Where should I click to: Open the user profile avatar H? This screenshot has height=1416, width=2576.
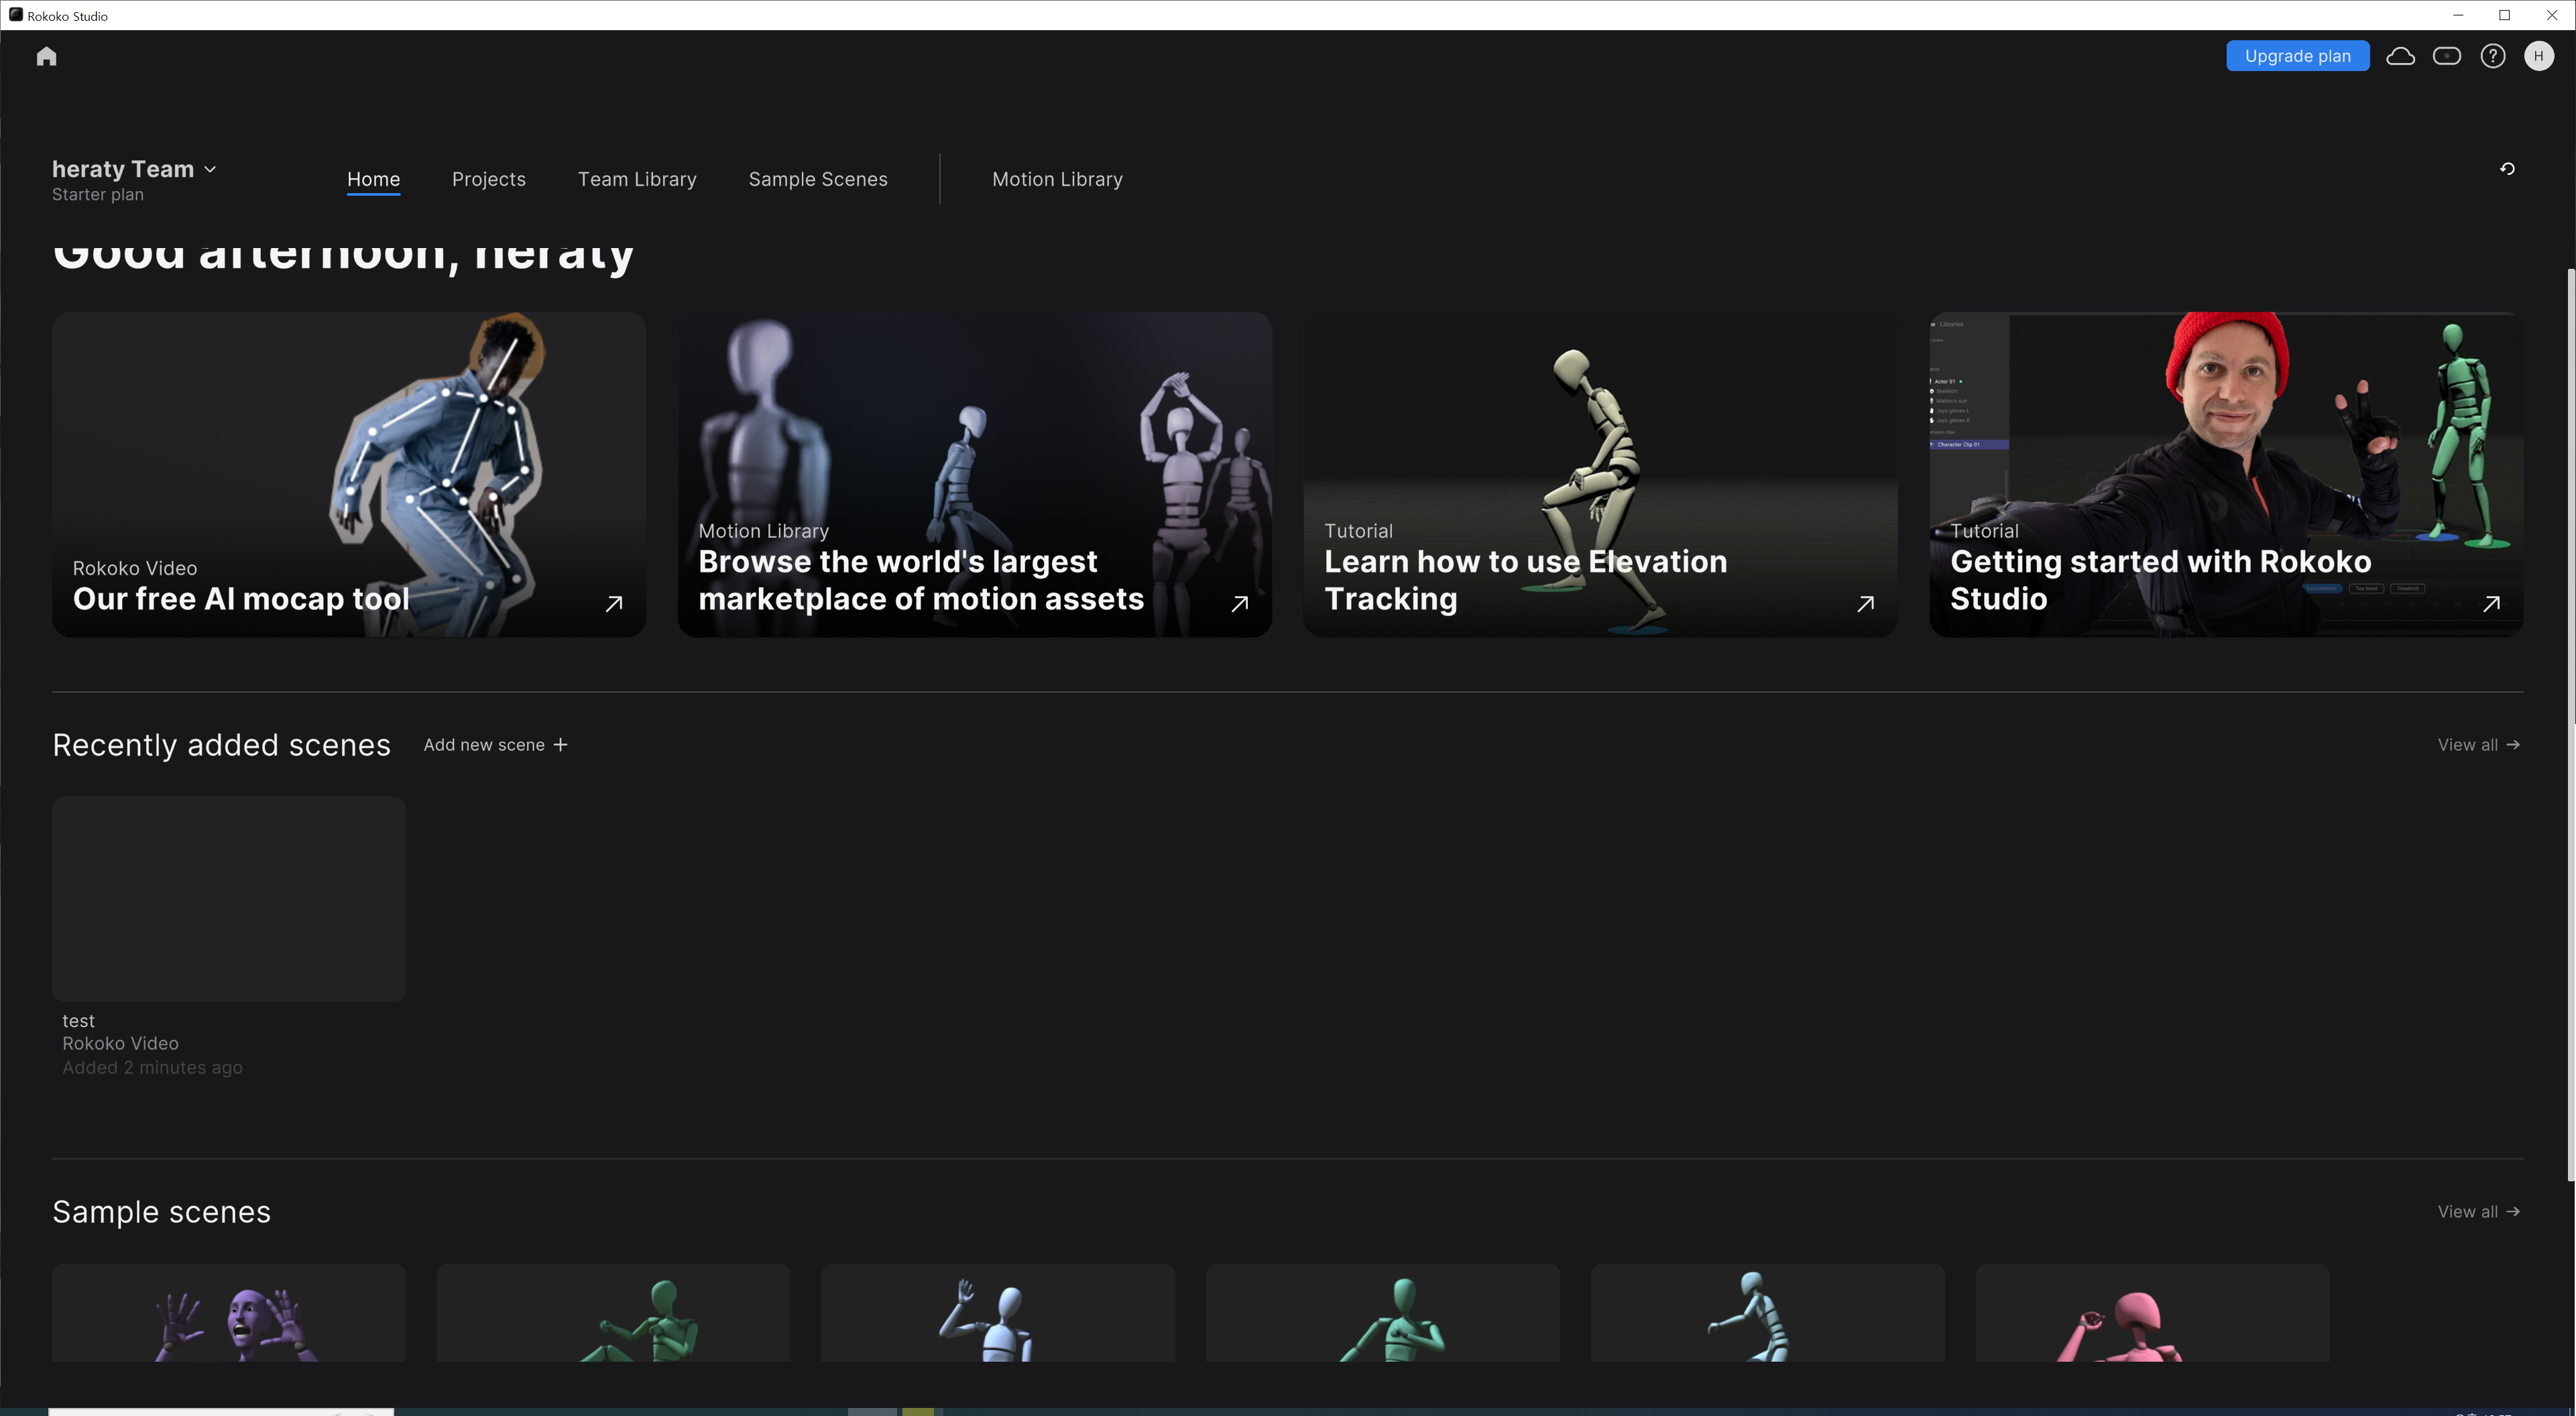click(x=2538, y=56)
